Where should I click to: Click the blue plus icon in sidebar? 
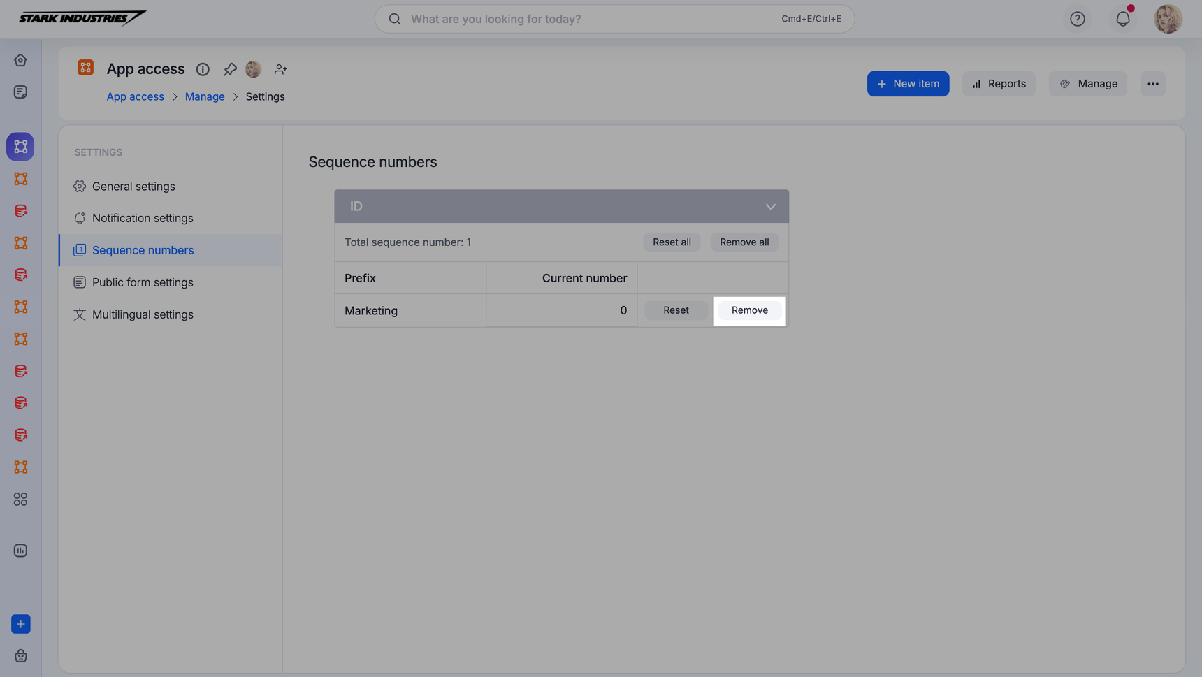(20, 624)
